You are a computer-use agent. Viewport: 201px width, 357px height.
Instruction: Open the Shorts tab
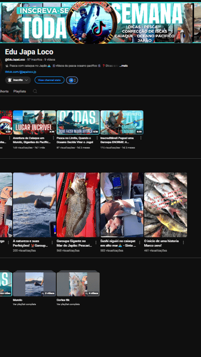pos(4,91)
